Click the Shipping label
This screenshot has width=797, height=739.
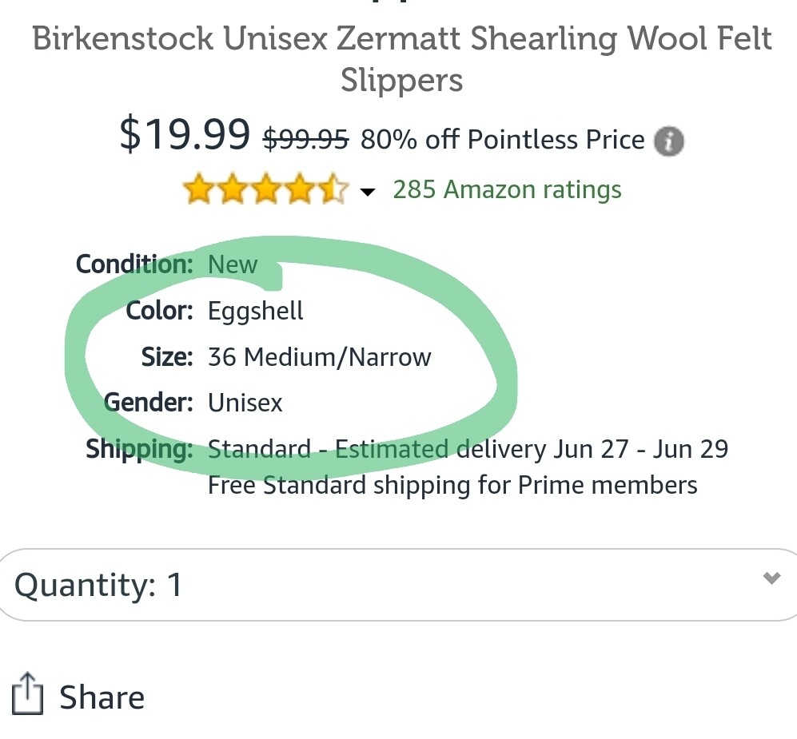coord(139,449)
